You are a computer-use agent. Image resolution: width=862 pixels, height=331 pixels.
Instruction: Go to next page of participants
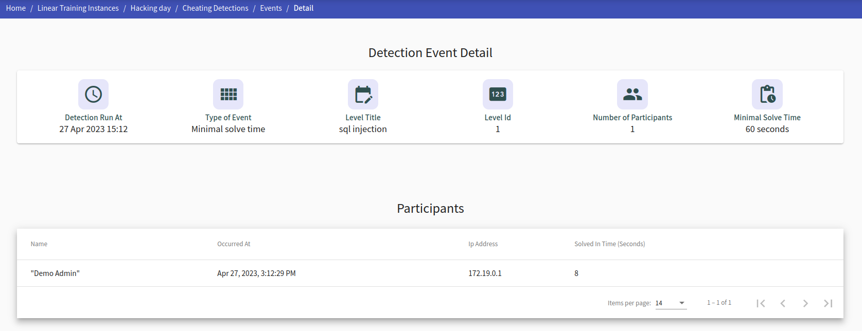pos(805,303)
